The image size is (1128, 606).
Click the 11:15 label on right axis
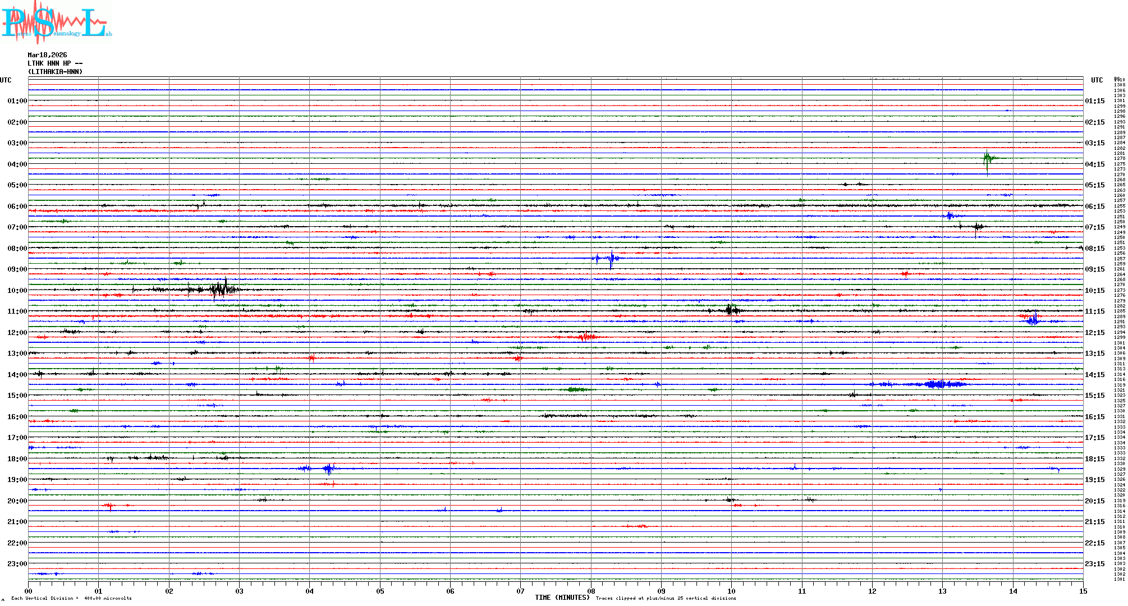click(x=1094, y=311)
